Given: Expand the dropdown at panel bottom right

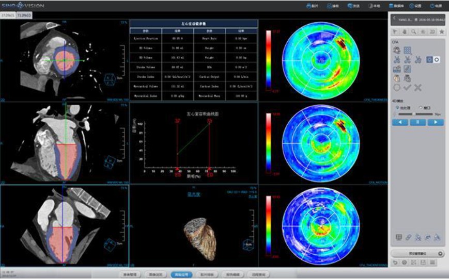Looking at the screenshot, I should pos(440,253).
